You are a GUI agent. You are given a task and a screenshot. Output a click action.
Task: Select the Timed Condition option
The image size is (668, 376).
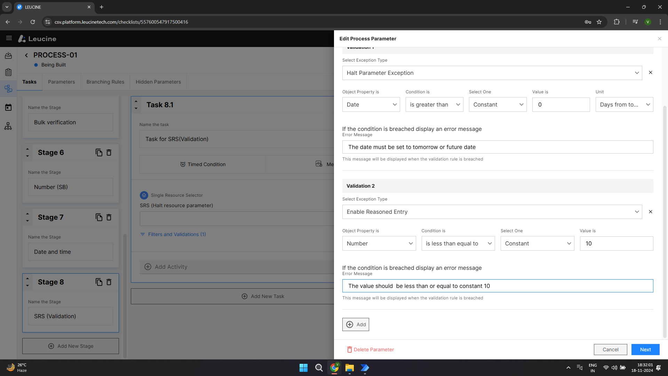point(202,164)
